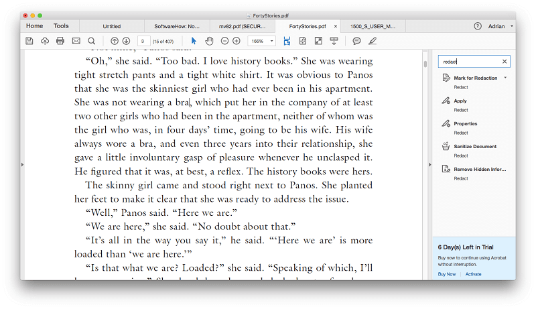Viewport: 536px width, 309px height.
Task: Click redaction Properties icon
Action: tap(446, 123)
